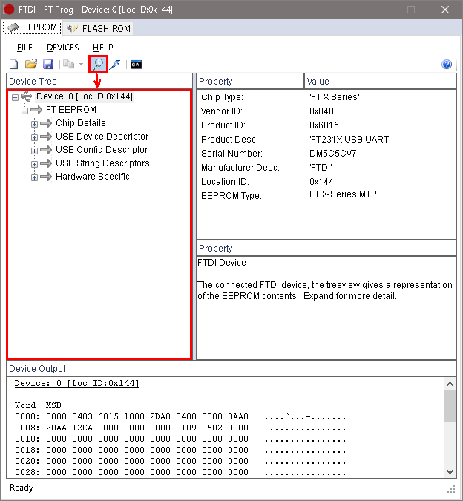
Task: Collapse the Device: 0 tree node
Action: [15, 97]
